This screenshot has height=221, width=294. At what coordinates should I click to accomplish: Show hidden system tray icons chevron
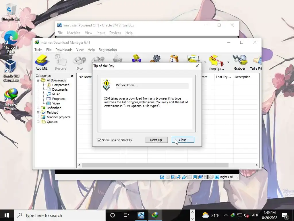click(226, 215)
